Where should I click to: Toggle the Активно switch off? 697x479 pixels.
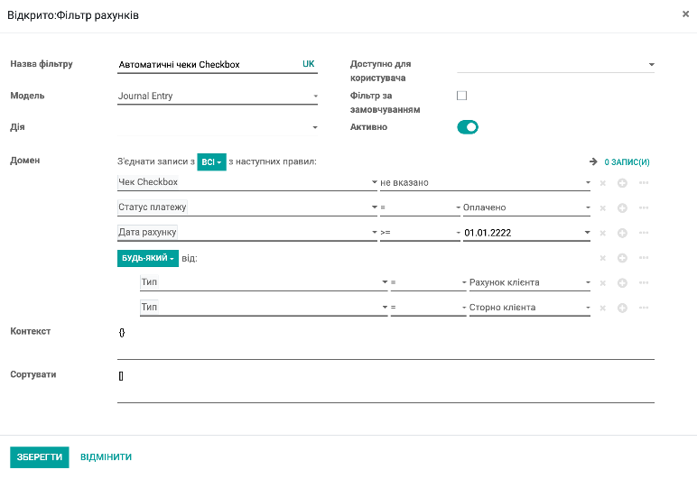(468, 127)
